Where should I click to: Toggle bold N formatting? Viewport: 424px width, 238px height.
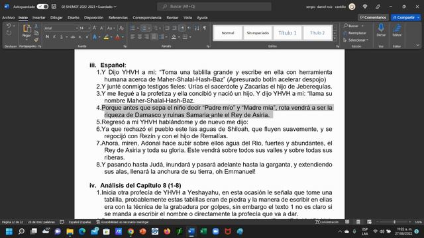coord(47,37)
